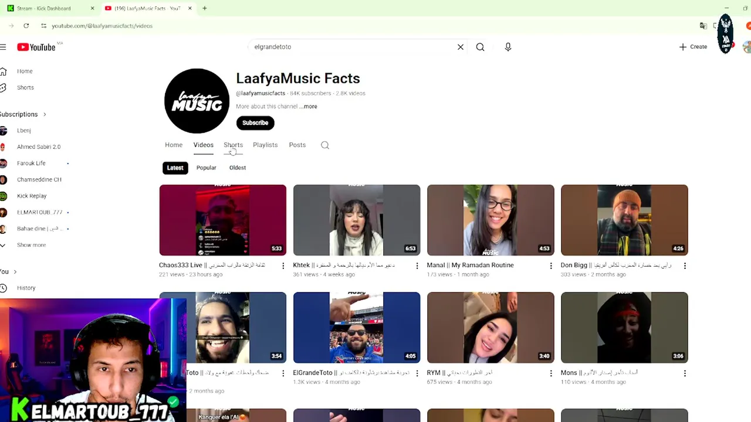
Task: Open options menu for RYM video
Action: 551,373
